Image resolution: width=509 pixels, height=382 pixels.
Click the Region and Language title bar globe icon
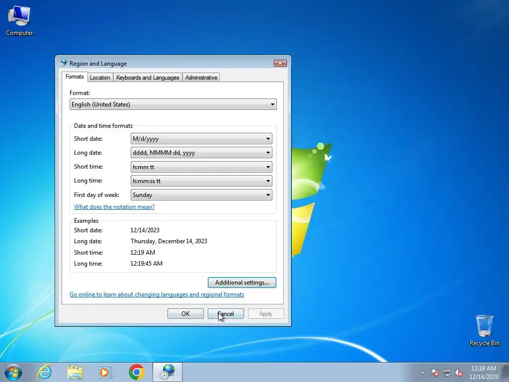pos(64,63)
